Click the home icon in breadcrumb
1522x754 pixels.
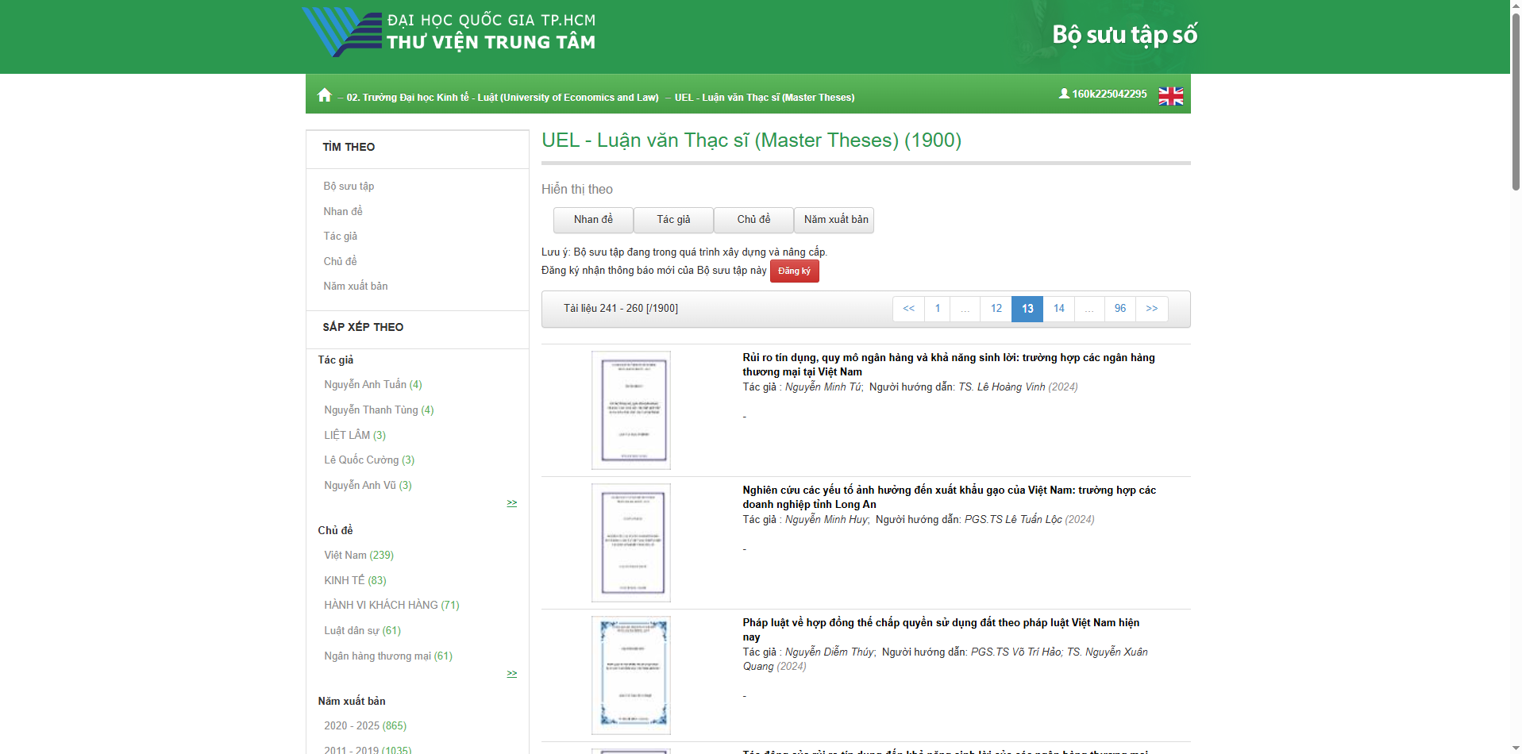[x=324, y=95]
